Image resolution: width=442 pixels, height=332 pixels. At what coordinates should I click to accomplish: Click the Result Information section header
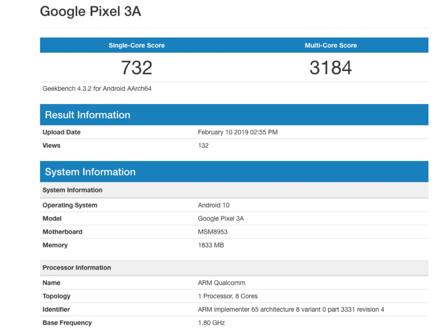[x=87, y=115]
